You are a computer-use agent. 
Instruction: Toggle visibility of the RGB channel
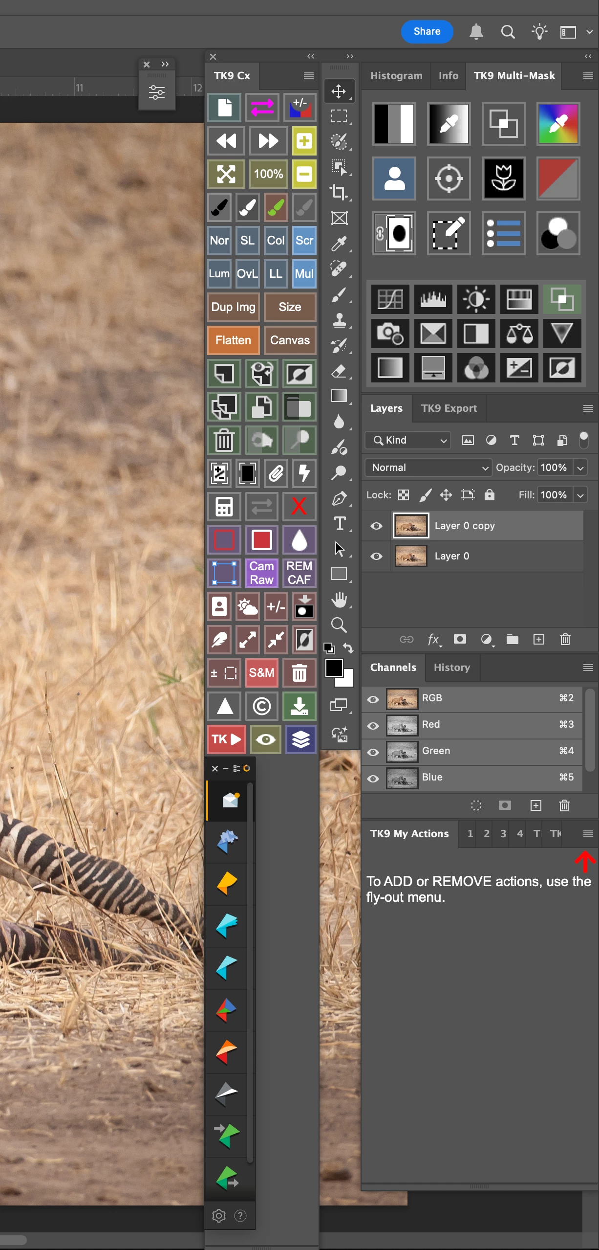[373, 699]
